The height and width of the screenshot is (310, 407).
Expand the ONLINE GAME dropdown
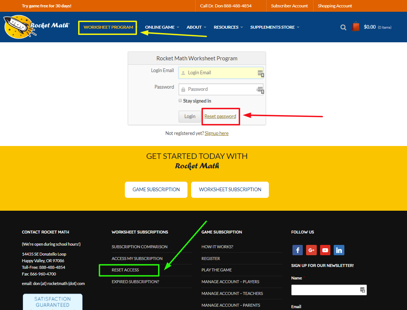(x=162, y=27)
